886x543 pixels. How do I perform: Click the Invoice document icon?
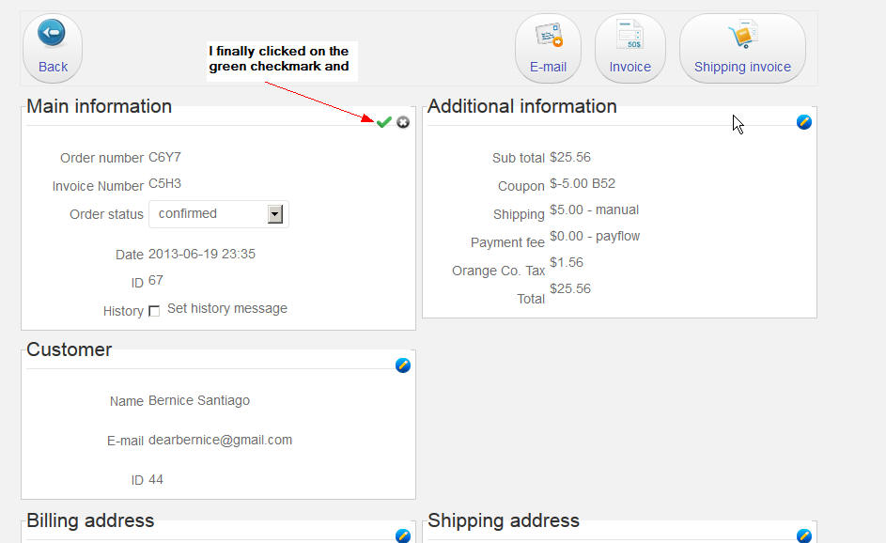(x=630, y=35)
